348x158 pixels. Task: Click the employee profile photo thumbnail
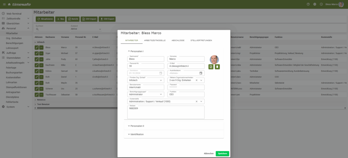tap(214, 59)
